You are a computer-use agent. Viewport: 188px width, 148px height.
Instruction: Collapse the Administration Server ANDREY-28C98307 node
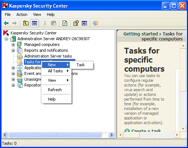pos(7,39)
